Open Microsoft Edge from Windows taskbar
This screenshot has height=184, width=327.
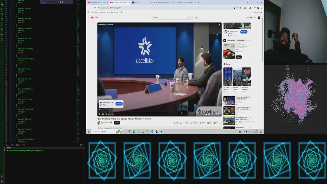(x=134, y=132)
